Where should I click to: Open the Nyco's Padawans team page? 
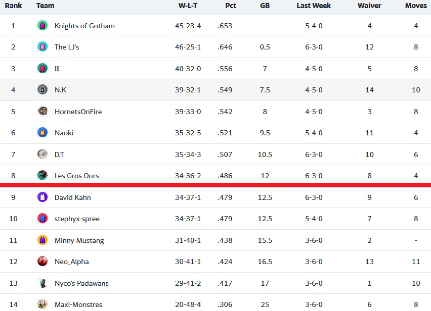(x=81, y=283)
